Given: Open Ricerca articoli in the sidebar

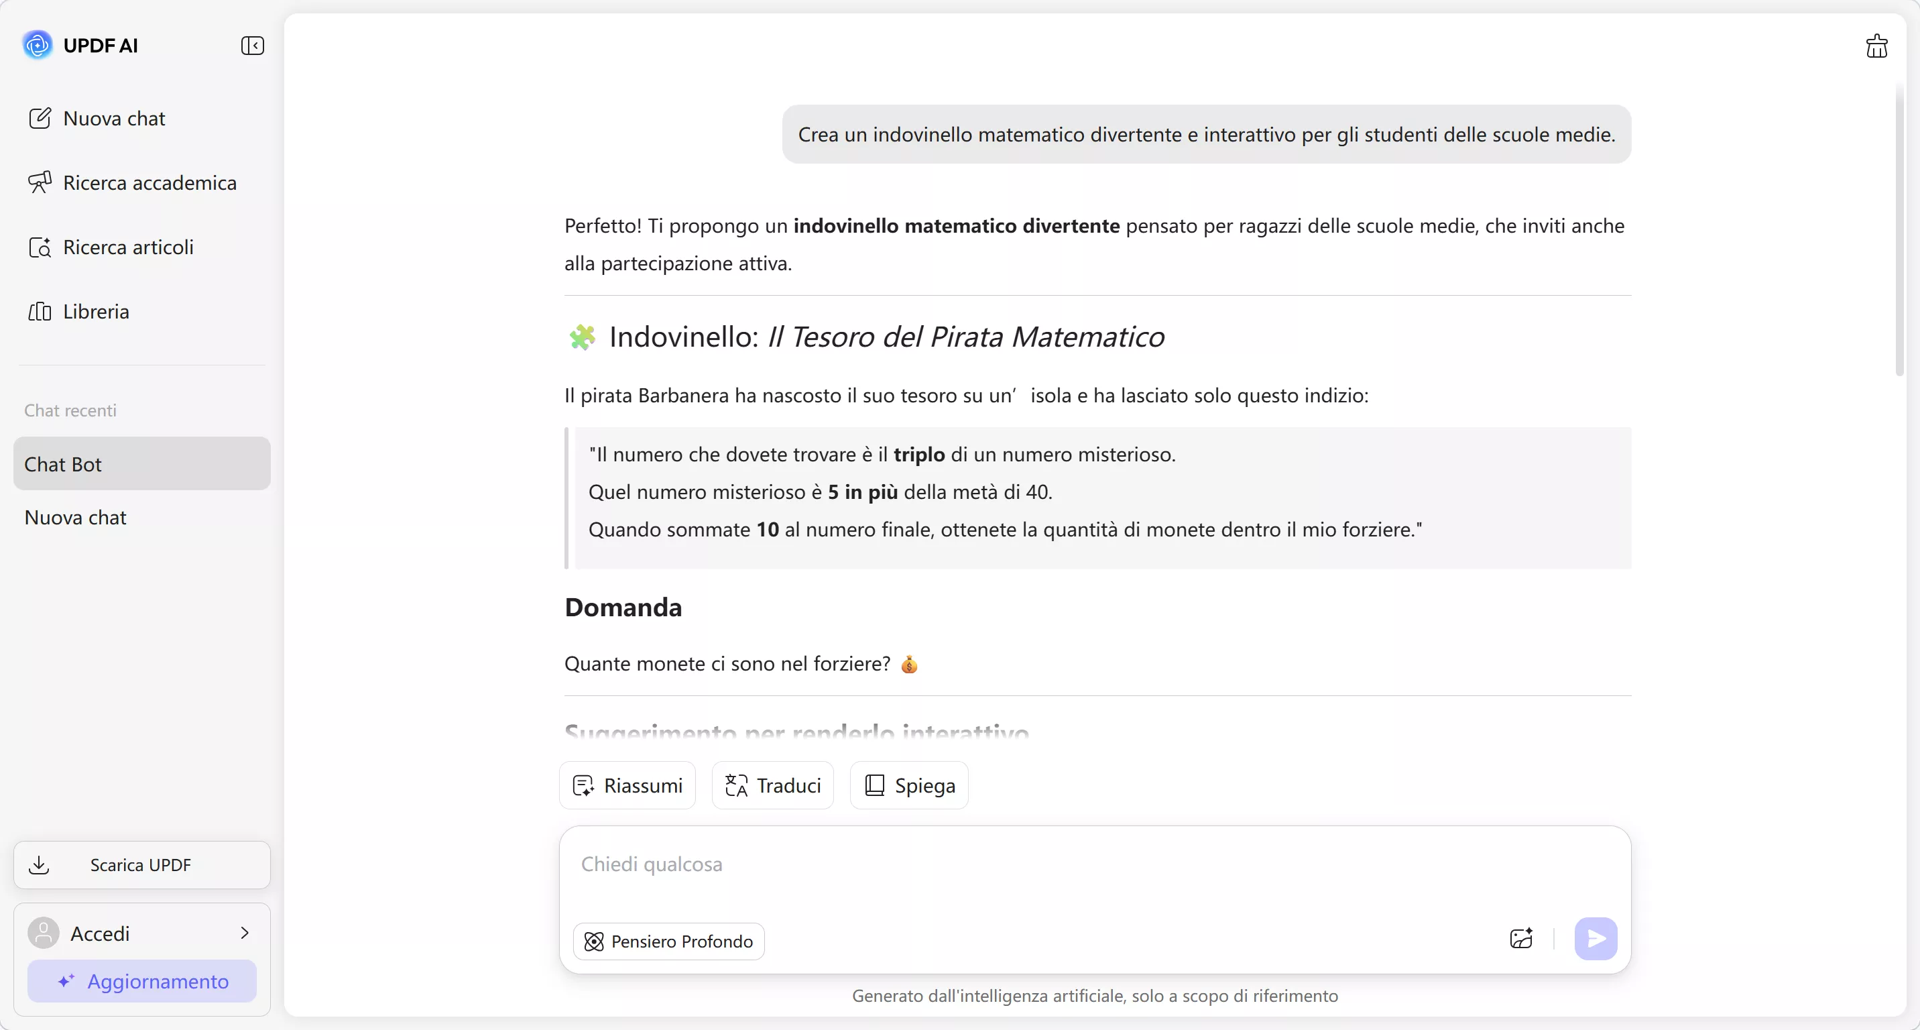Looking at the screenshot, I should pos(127,247).
